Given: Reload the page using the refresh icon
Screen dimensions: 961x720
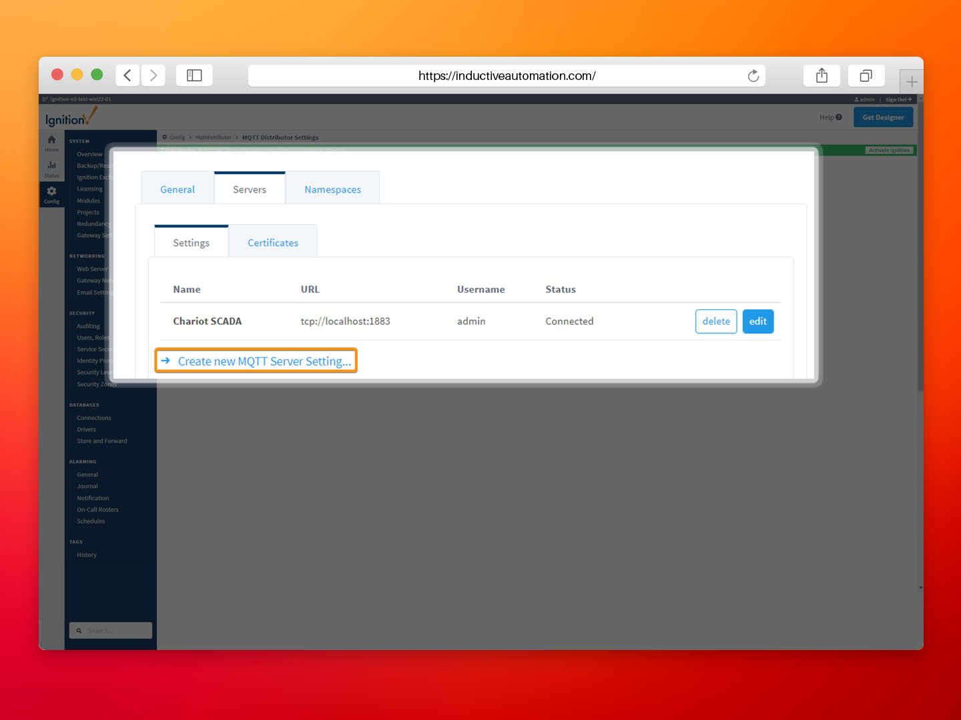Looking at the screenshot, I should (x=753, y=75).
